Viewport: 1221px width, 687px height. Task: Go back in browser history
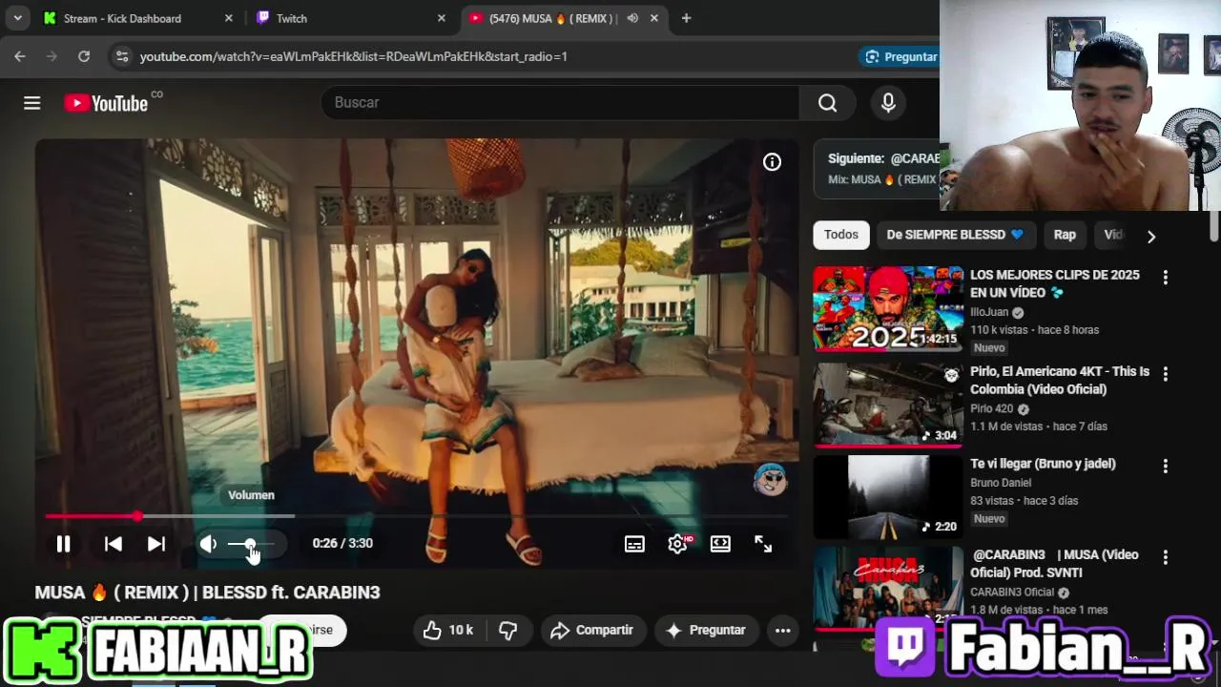point(20,56)
